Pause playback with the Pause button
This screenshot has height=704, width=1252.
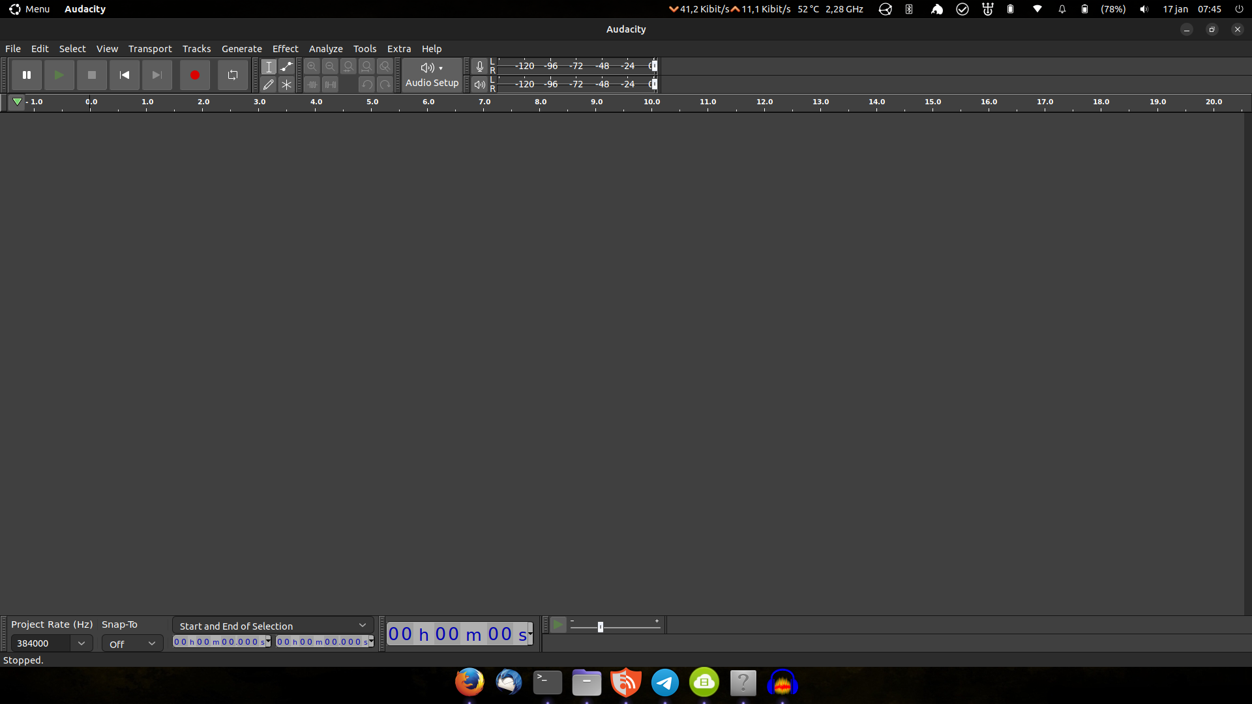click(x=26, y=75)
